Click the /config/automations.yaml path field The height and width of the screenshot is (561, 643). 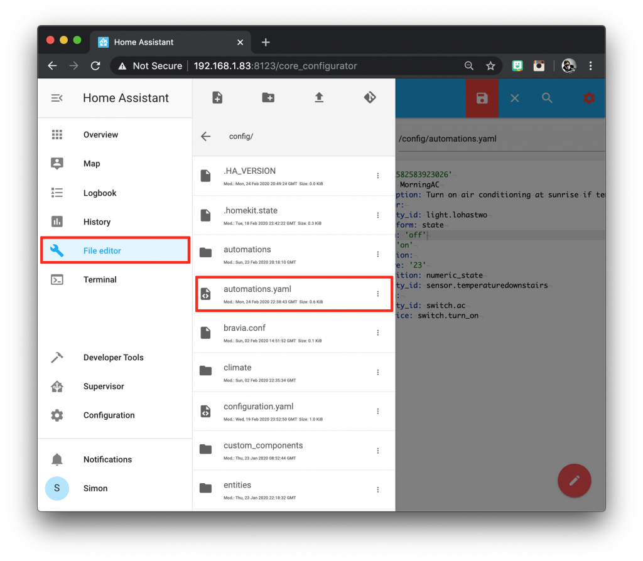[501, 139]
